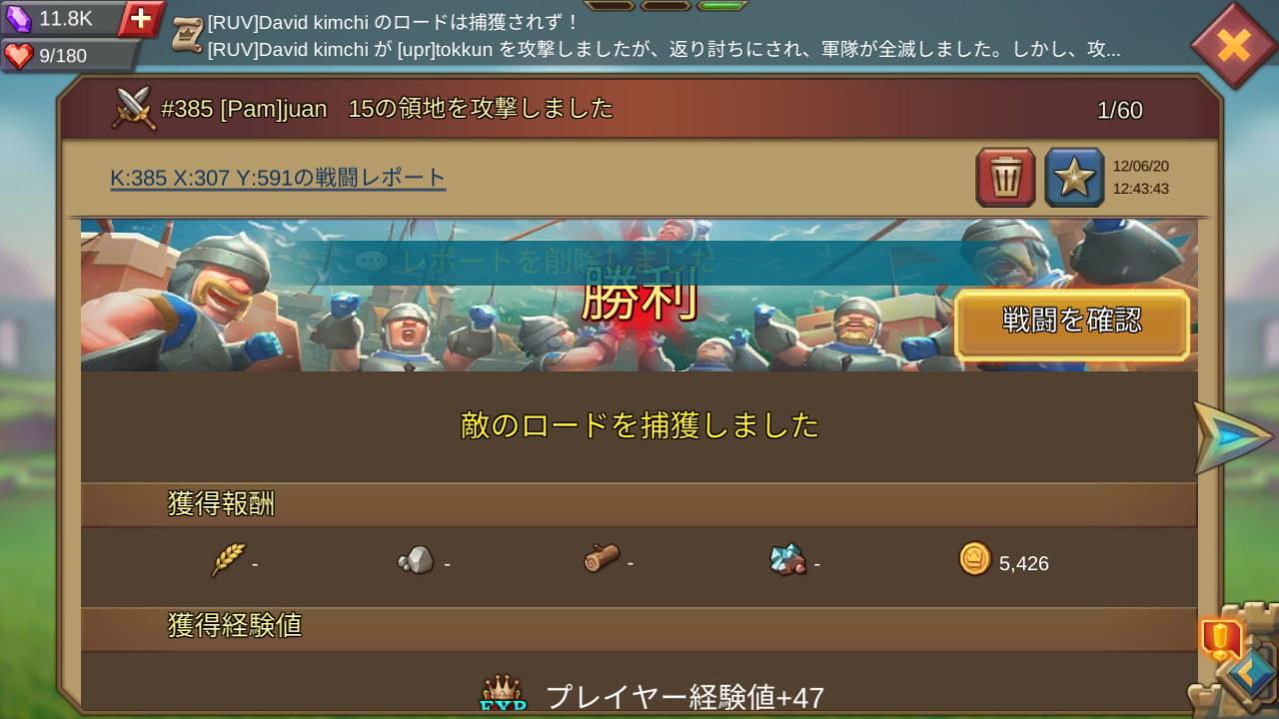Tap the stone resource icon
This screenshot has width=1279, height=719.
pyautogui.click(x=416, y=560)
